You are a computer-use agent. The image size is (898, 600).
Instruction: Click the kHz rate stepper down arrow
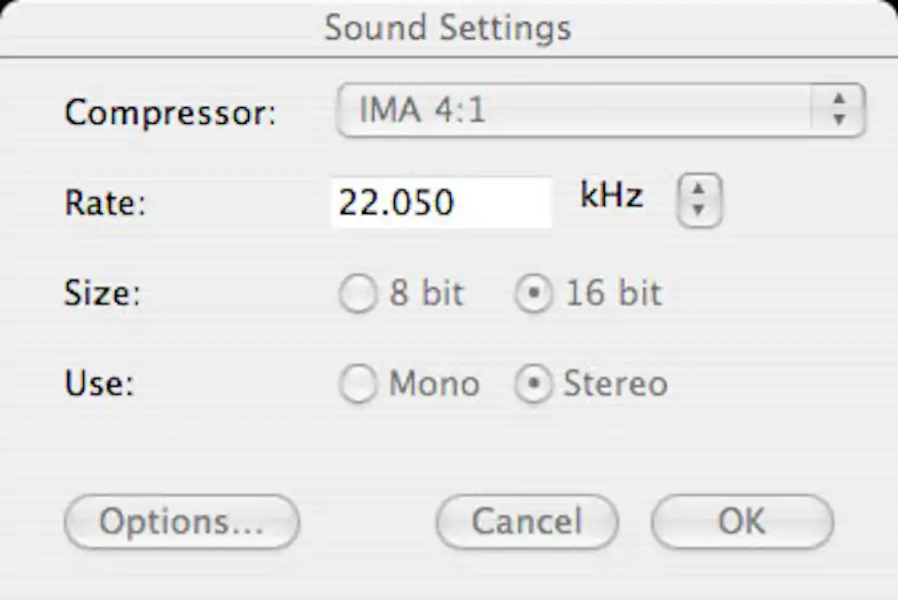pos(698,211)
